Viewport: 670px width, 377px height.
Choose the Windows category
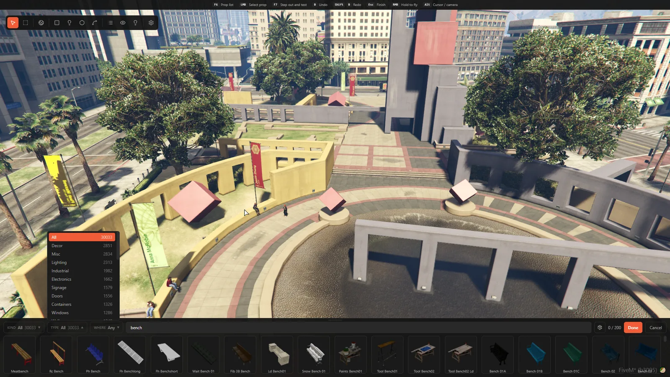pyautogui.click(x=82, y=312)
